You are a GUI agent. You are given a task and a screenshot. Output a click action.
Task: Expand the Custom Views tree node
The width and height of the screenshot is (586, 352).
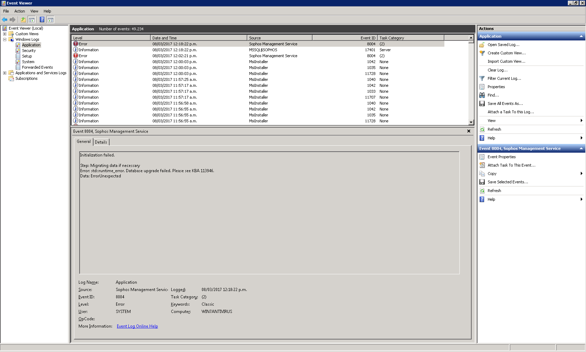5,34
